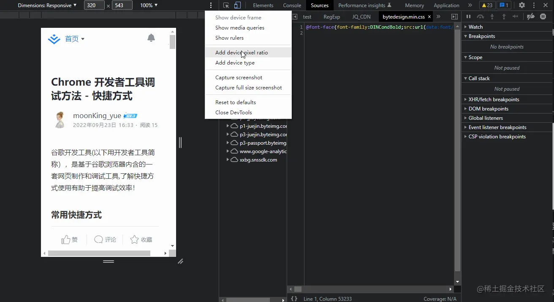Click the Step icon
554x302 pixels.
pyautogui.click(x=515, y=17)
